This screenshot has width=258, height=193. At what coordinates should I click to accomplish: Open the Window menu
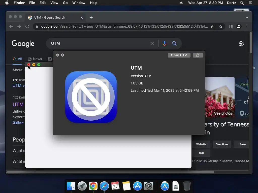click(x=79, y=3)
